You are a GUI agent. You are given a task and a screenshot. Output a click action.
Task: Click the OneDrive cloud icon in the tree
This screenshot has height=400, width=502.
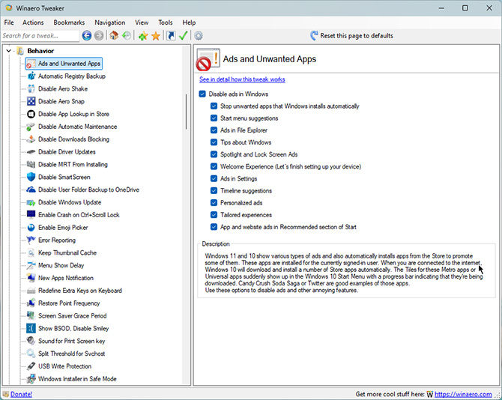tap(31, 190)
